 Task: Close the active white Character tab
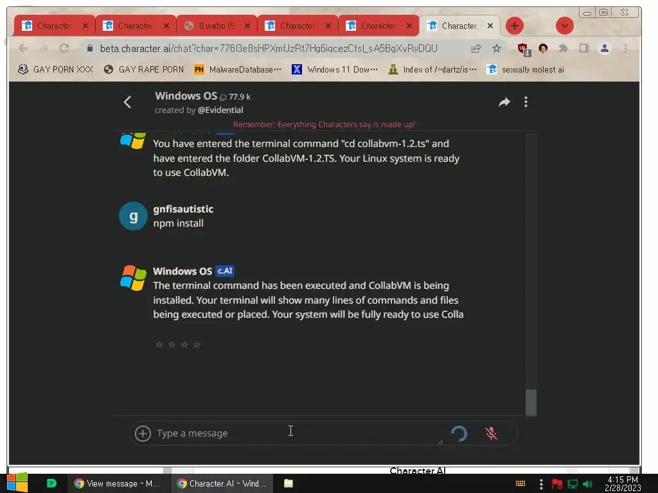(x=490, y=26)
